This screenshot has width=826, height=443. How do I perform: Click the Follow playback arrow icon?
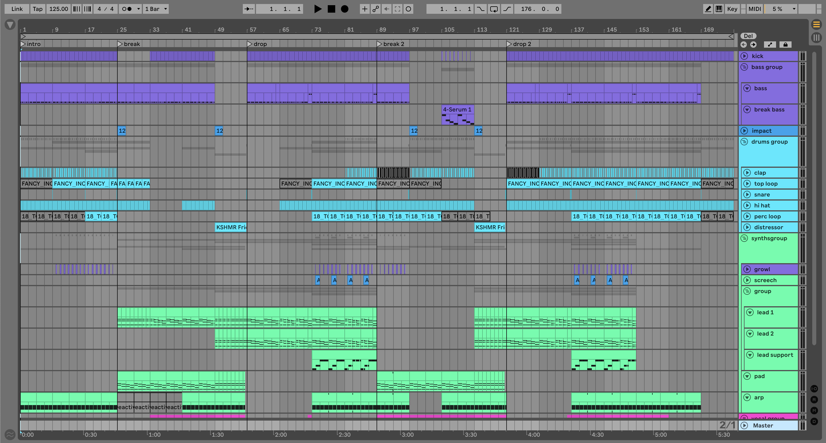coord(248,9)
